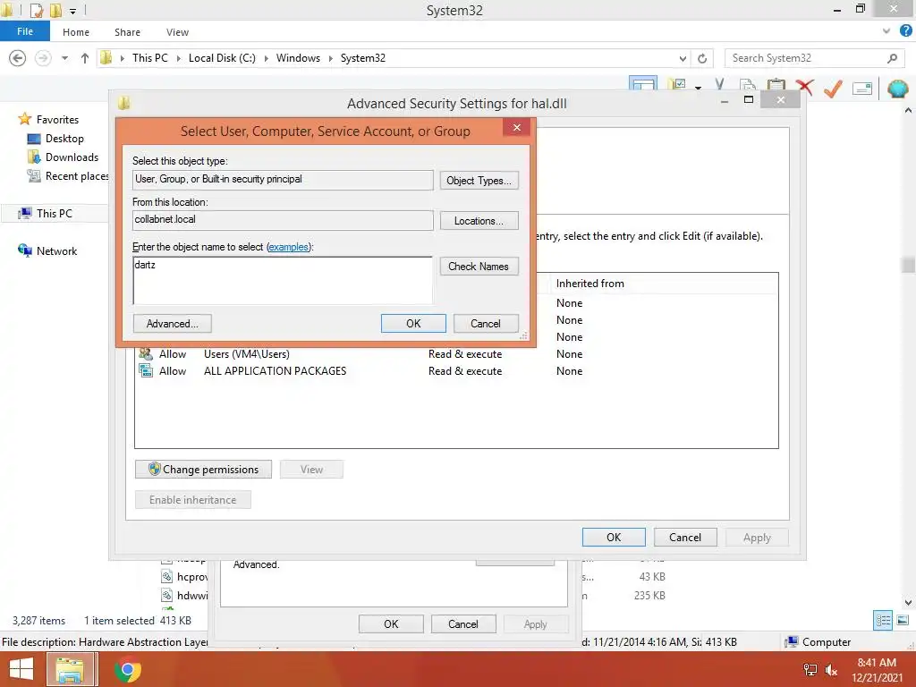Toggle the preview pane toolbar icon

coord(642,83)
